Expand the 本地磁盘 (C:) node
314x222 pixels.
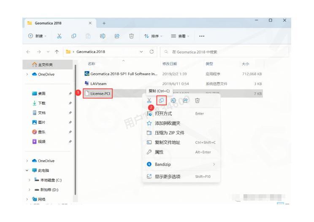(30, 180)
